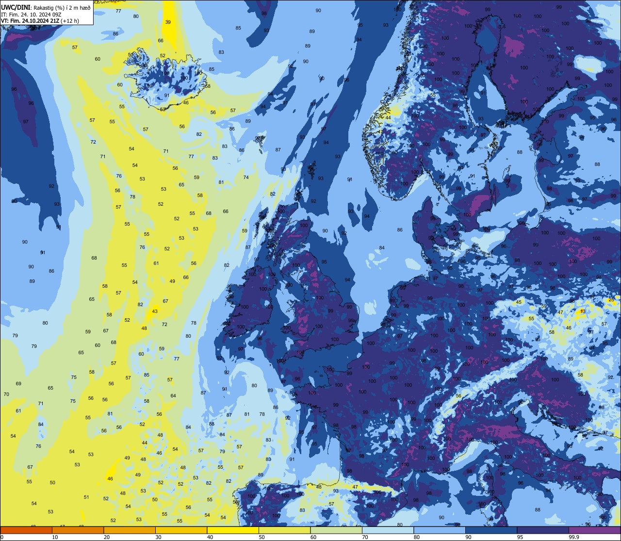Screen dimensions: 621x541
Task: Click the yellow-green 60–70 legend swatch
Action: click(336, 530)
